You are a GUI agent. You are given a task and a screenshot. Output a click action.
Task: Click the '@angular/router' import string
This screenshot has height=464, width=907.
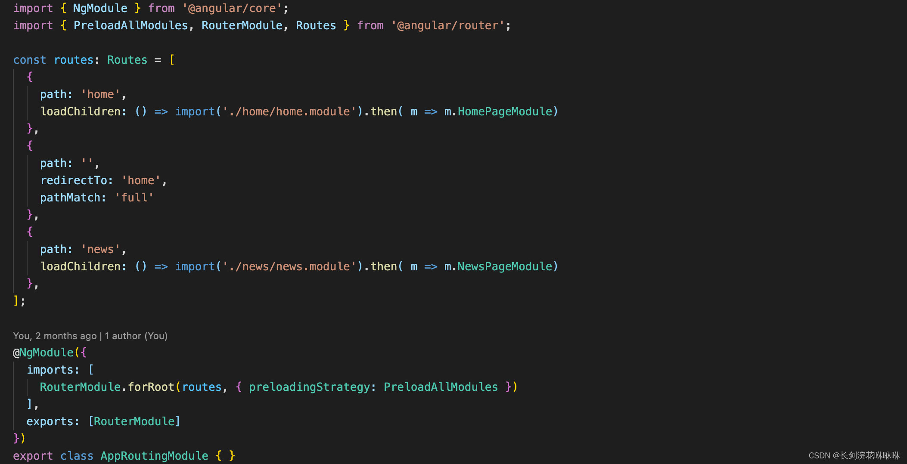(448, 25)
